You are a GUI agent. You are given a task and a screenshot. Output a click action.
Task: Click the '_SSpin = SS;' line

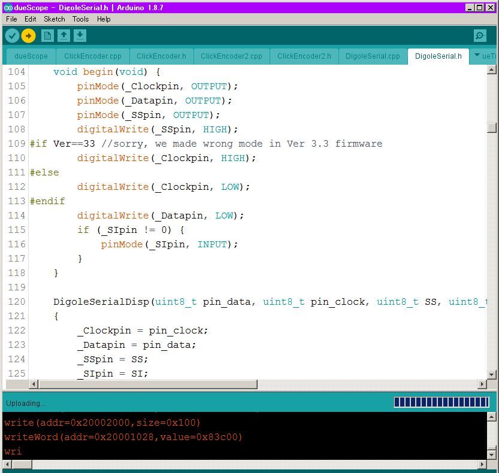point(113,359)
